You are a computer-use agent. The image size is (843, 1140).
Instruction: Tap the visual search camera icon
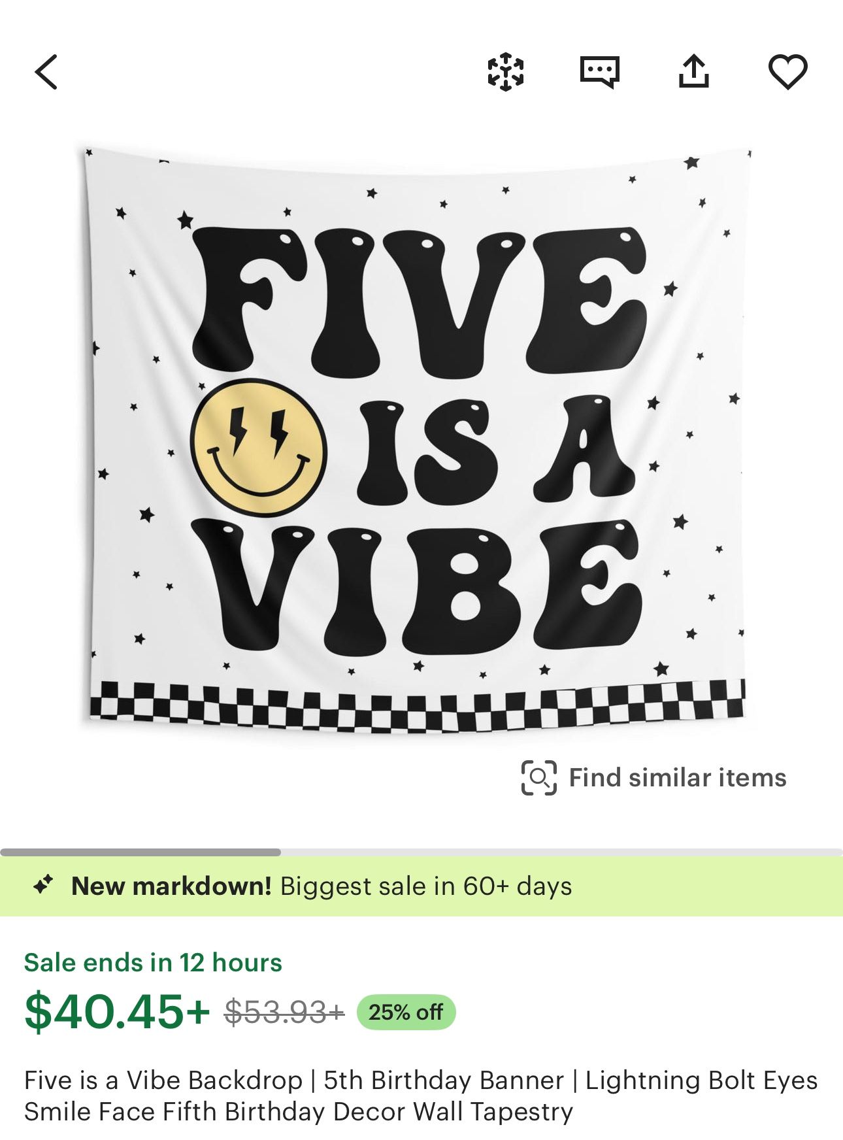point(539,777)
